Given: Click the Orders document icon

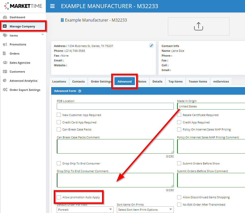Looking at the screenshot, I should tap(4, 54).
